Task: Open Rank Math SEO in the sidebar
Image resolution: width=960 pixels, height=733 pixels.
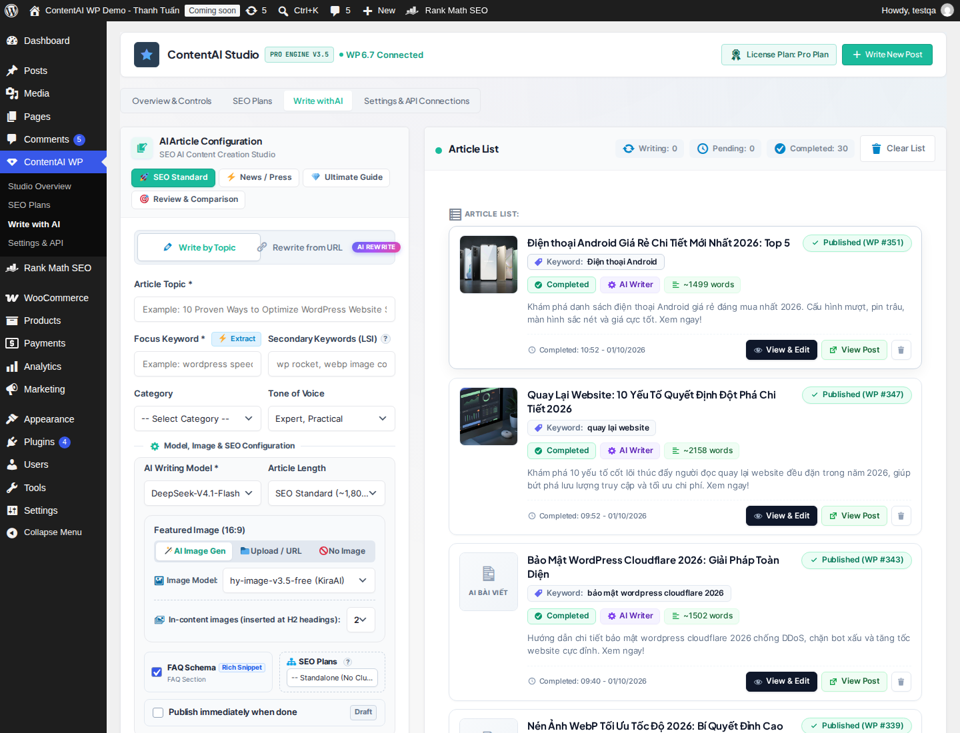Action: tap(53, 268)
